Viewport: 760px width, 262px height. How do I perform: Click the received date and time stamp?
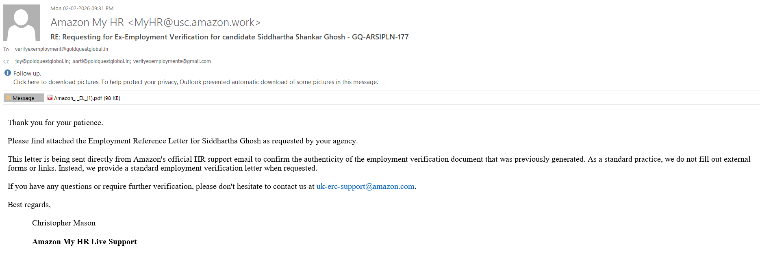point(82,9)
